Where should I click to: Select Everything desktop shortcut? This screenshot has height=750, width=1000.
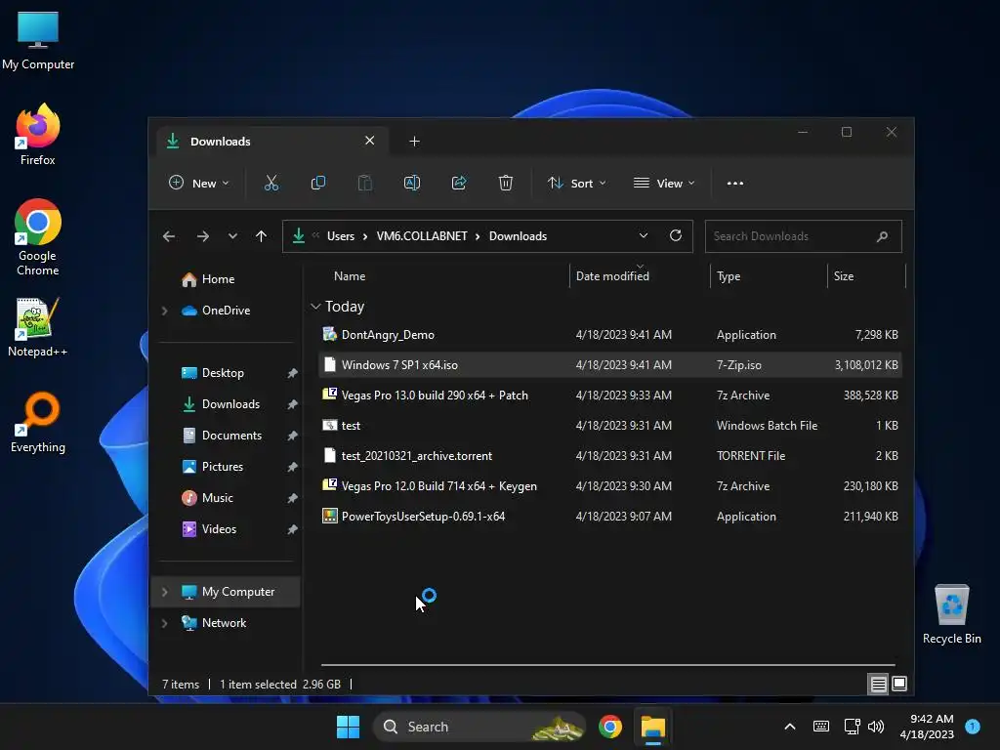pos(38,422)
